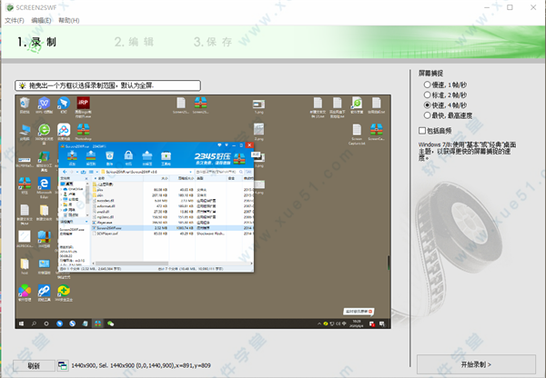Click the colorful clover icon in preview desktop

(x=25, y=293)
